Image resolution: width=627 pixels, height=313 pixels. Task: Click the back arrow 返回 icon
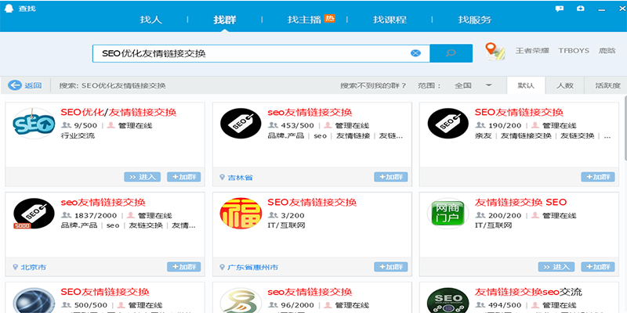click(x=15, y=85)
